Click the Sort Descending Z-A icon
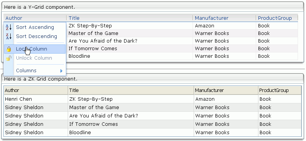The image size is (306, 141). click(x=9, y=36)
